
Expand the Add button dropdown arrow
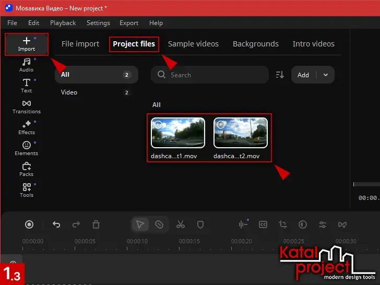(x=326, y=75)
